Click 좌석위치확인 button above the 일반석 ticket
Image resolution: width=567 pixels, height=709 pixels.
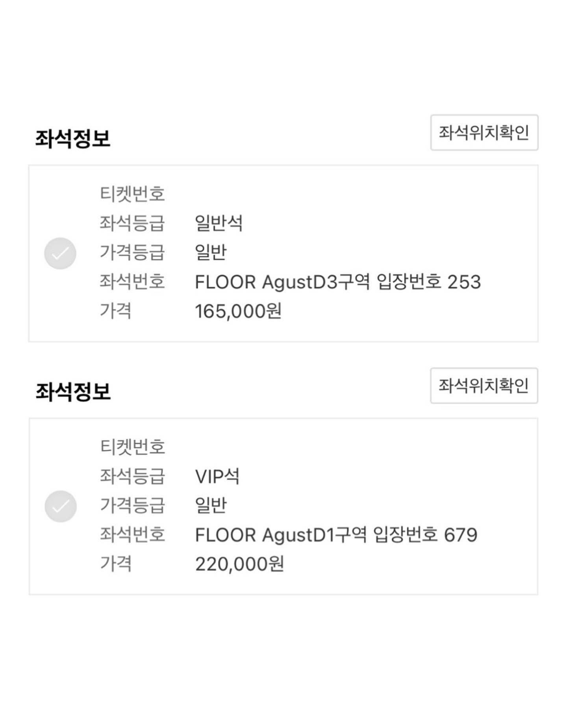tap(484, 133)
